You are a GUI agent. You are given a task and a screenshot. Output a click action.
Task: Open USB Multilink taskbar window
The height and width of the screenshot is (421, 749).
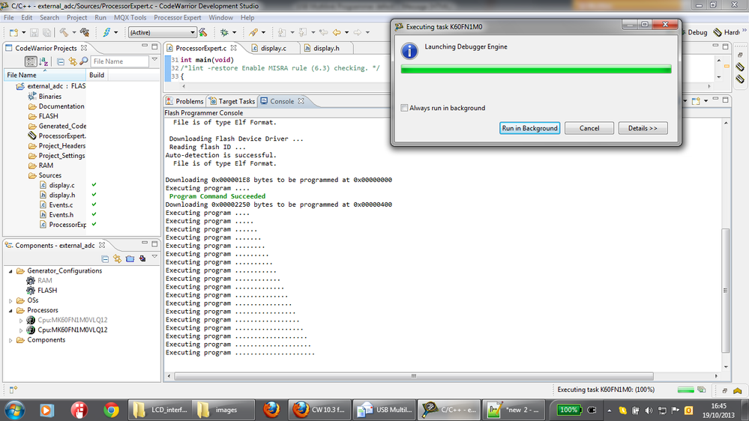[x=384, y=410]
